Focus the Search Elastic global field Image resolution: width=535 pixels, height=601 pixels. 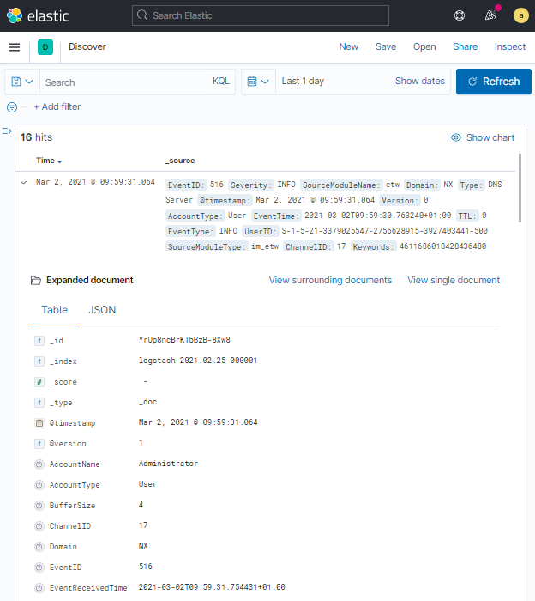[261, 15]
